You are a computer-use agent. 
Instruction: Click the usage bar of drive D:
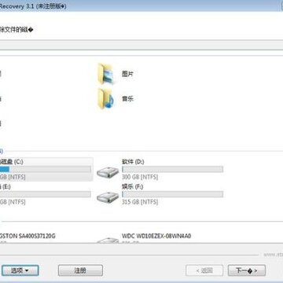172,169
